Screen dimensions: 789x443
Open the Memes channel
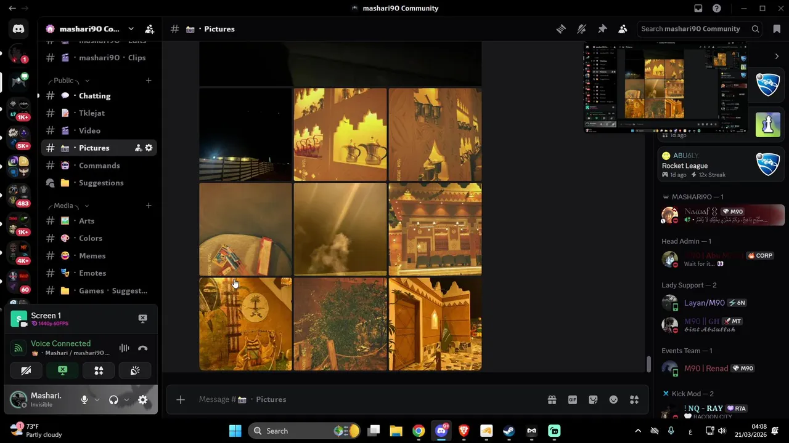(x=99, y=255)
